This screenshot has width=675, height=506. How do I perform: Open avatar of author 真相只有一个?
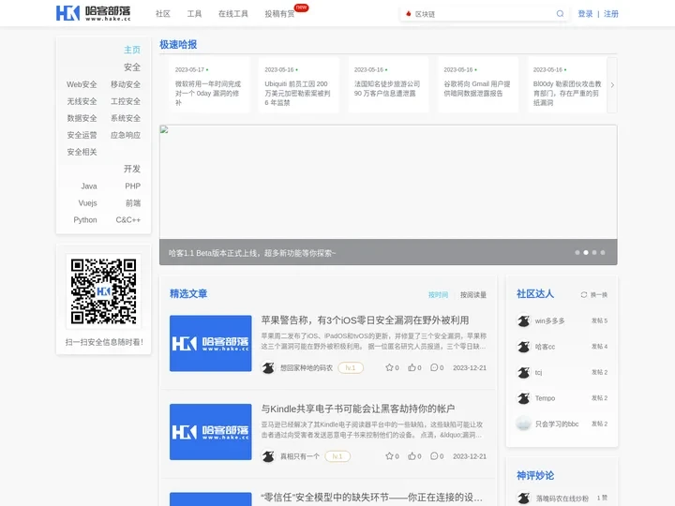click(x=268, y=456)
